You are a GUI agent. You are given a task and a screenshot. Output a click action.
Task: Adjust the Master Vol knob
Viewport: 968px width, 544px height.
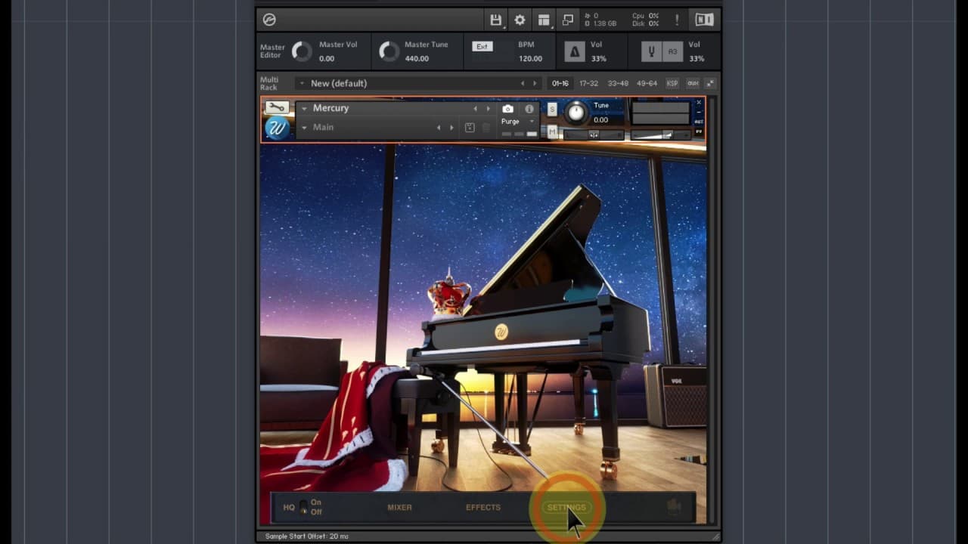coord(302,51)
